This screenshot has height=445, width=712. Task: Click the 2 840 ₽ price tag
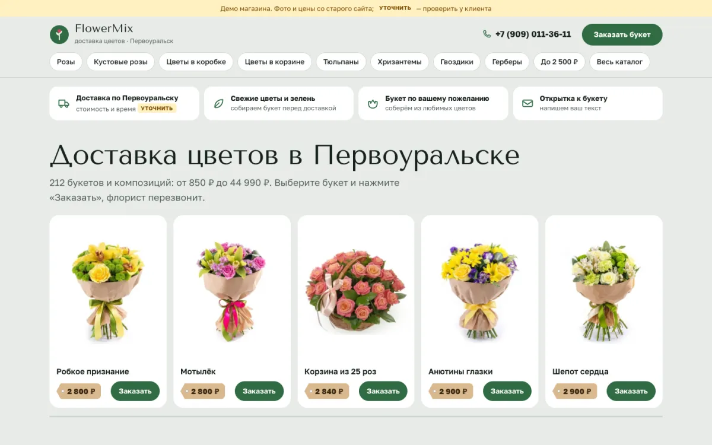point(327,391)
